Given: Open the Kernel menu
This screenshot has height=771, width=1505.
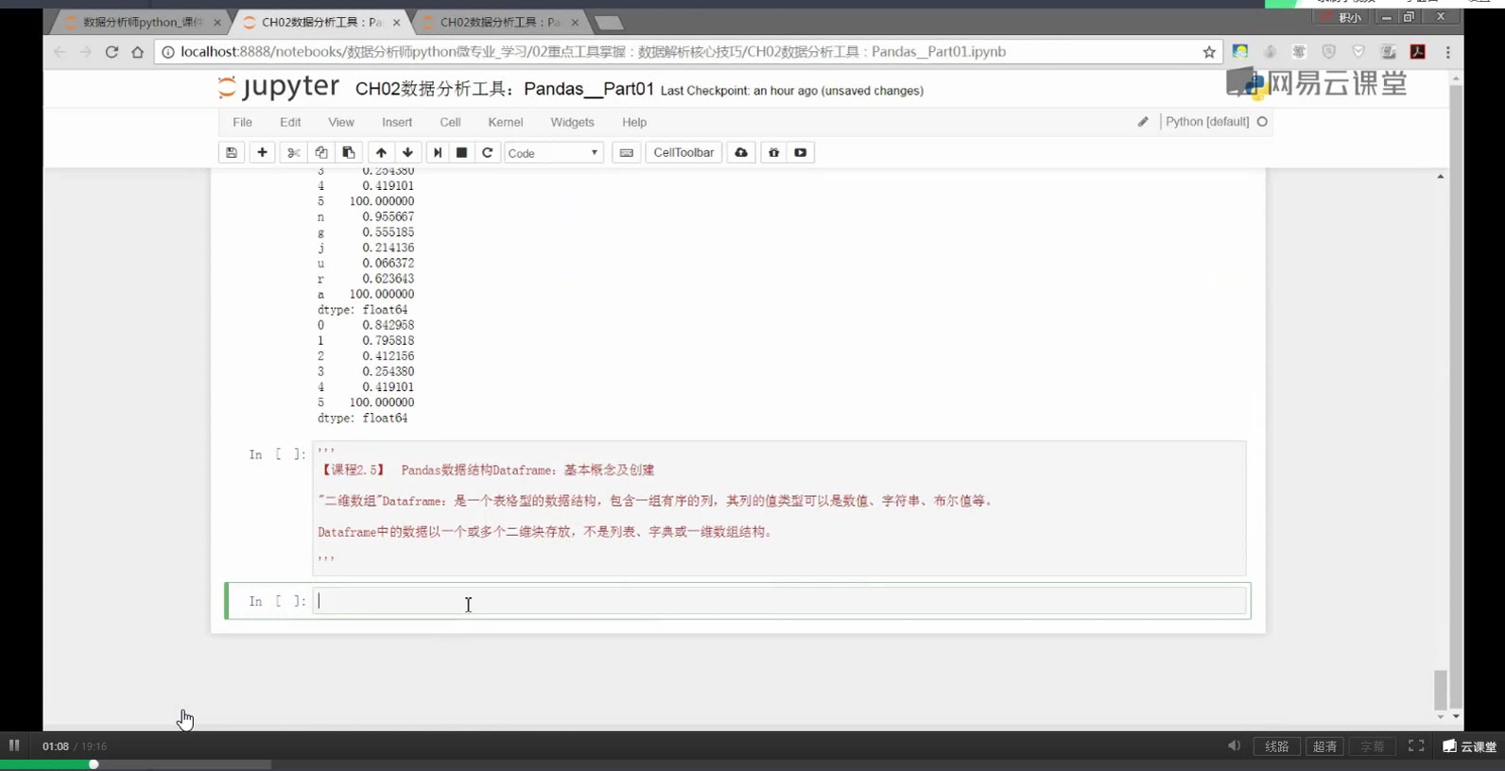Looking at the screenshot, I should [x=506, y=122].
